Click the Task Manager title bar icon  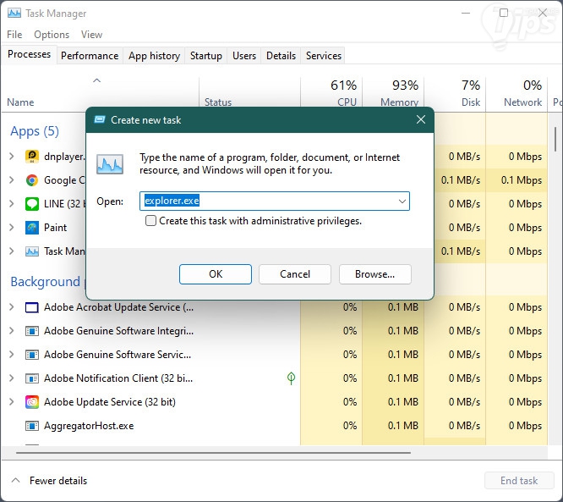coord(14,14)
